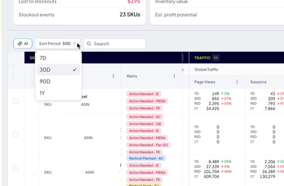Screen dimensions: 284x186
Task: Click the 130,279 sessions value
Action: (x=267, y=177)
